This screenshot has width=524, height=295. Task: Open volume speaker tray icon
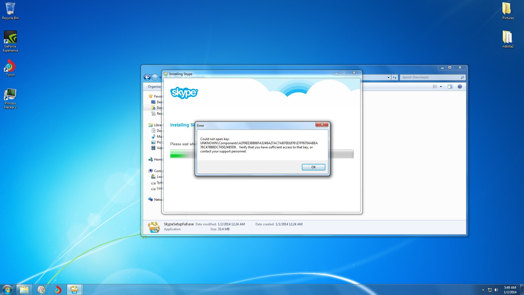(x=496, y=290)
